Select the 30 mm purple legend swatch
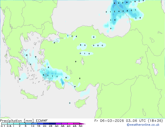Image resolution: width=165 pixels, height=127 pixels. point(59,124)
